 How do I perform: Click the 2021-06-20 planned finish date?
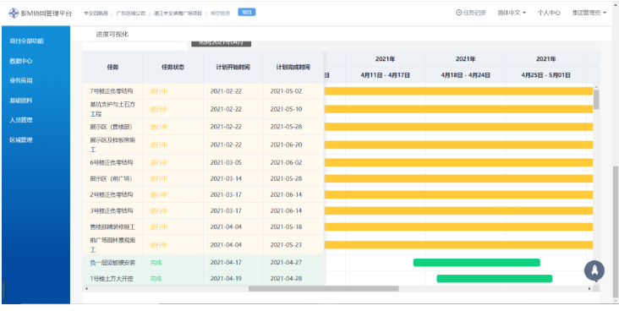[286, 145]
